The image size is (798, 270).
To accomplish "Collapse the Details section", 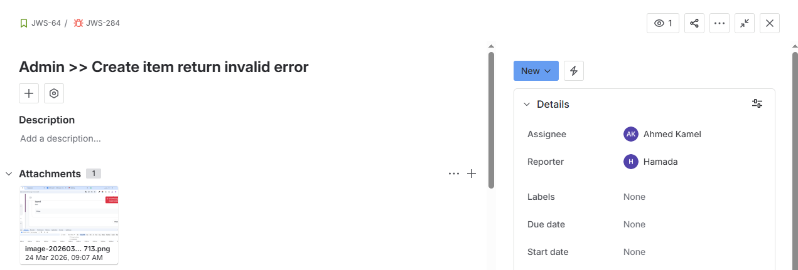I will [x=527, y=105].
